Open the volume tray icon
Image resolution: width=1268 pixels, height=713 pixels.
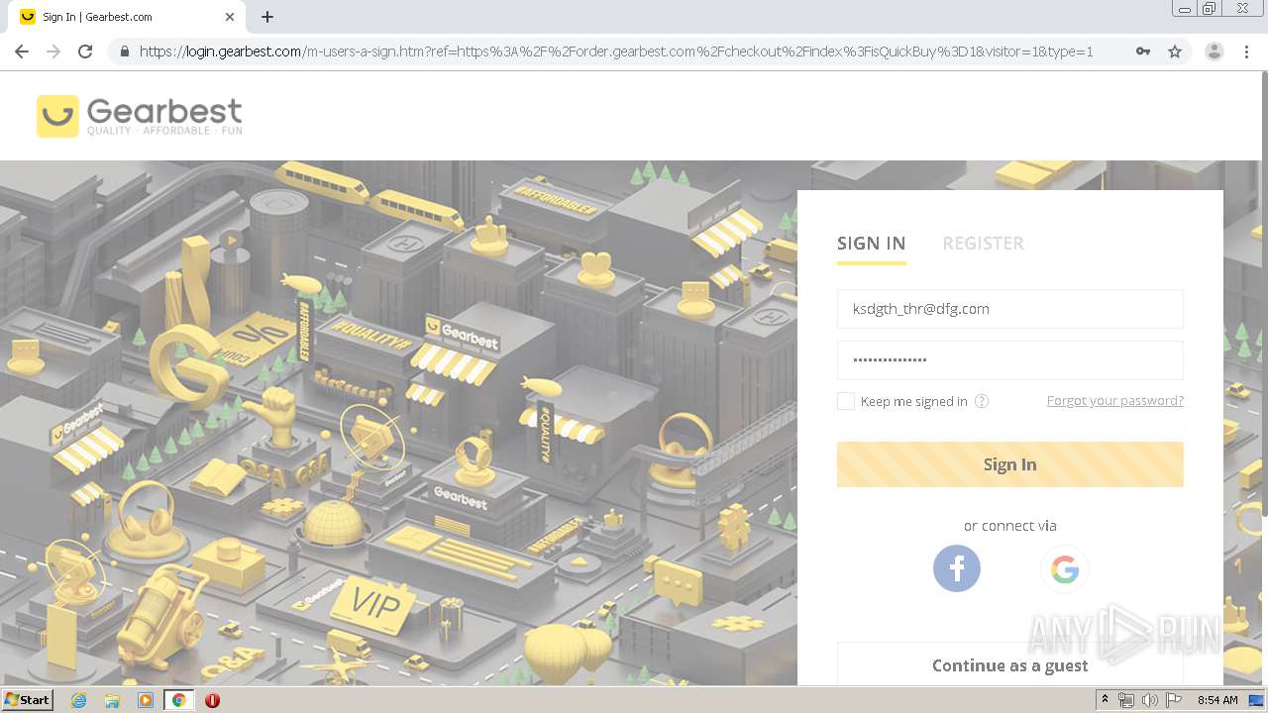point(1150,700)
